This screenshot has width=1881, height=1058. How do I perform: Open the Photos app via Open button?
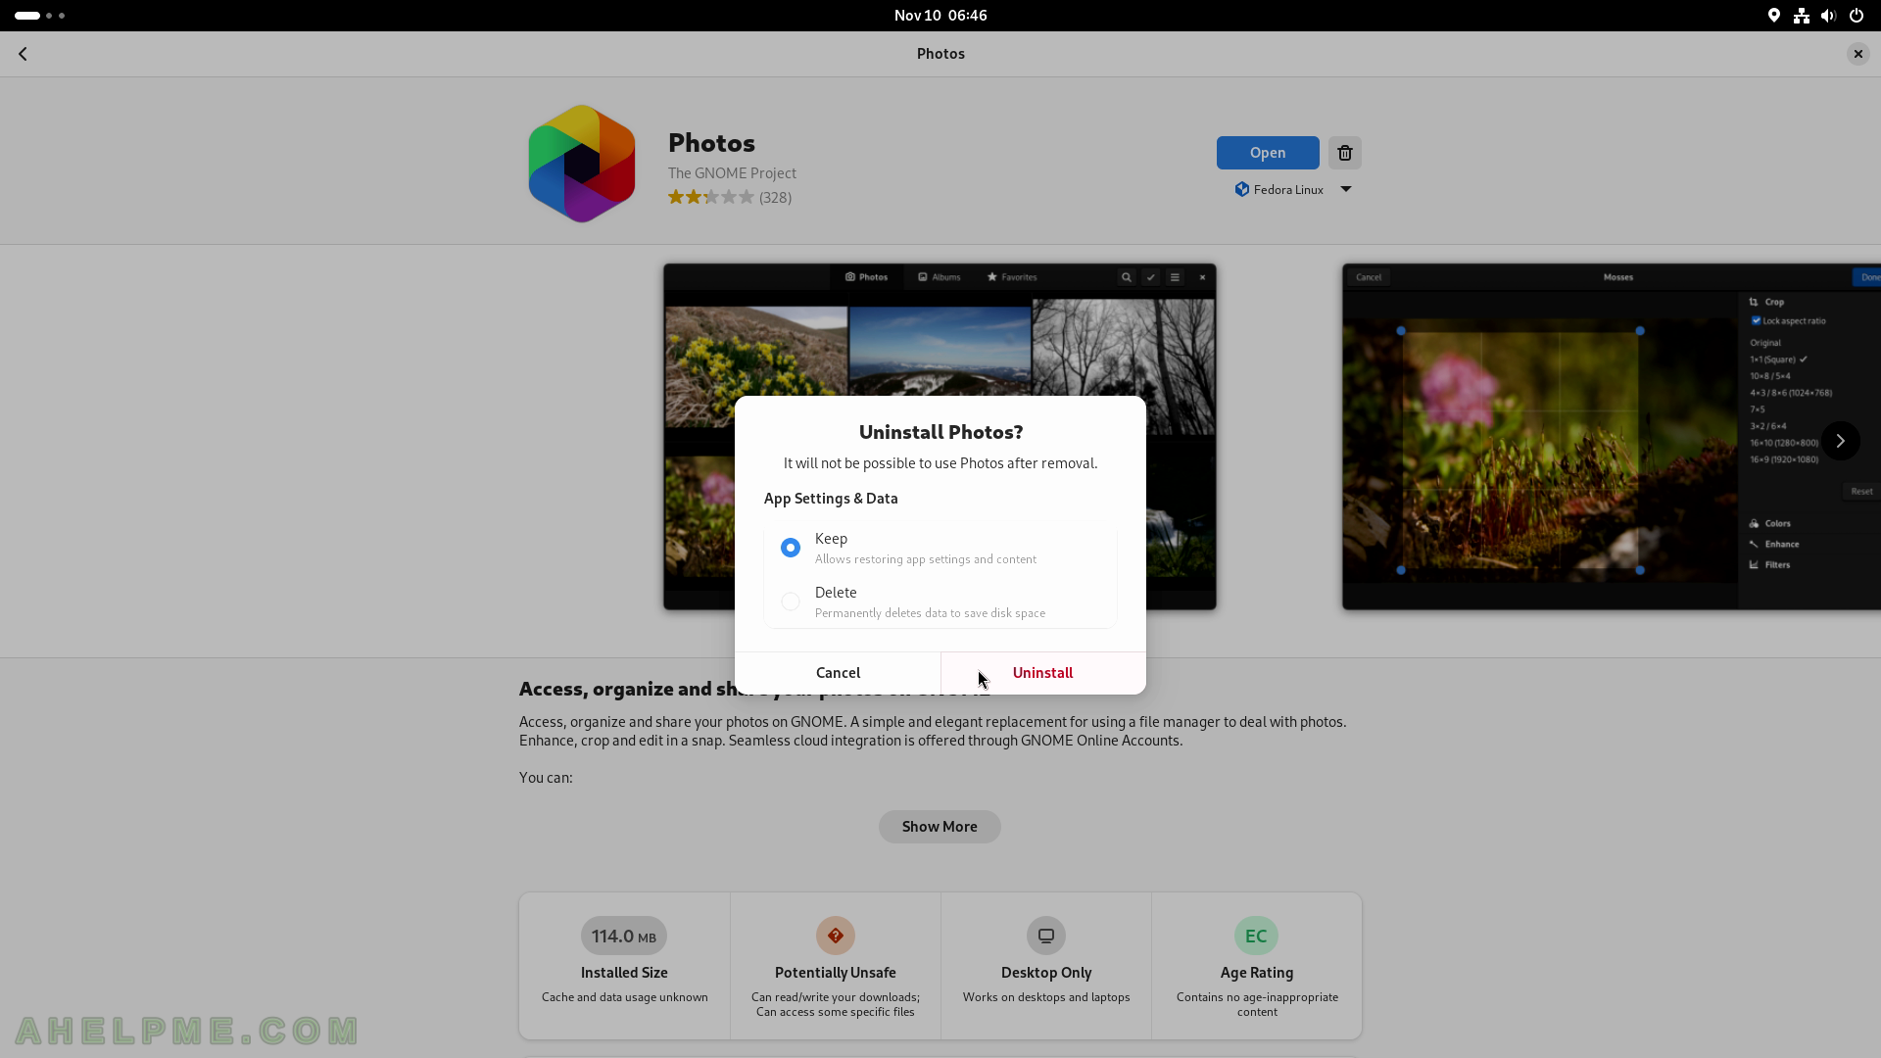1268,153
